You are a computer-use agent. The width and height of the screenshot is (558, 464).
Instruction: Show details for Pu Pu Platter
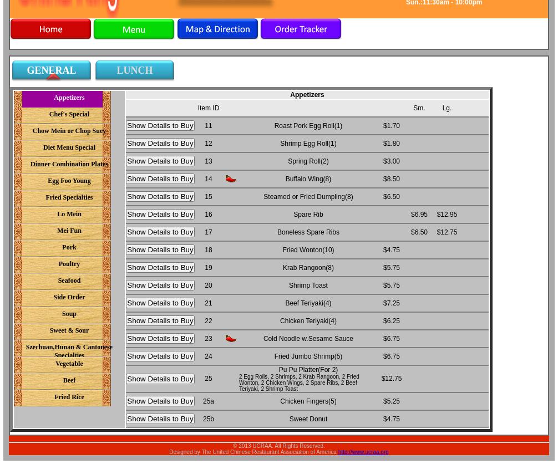click(x=160, y=379)
